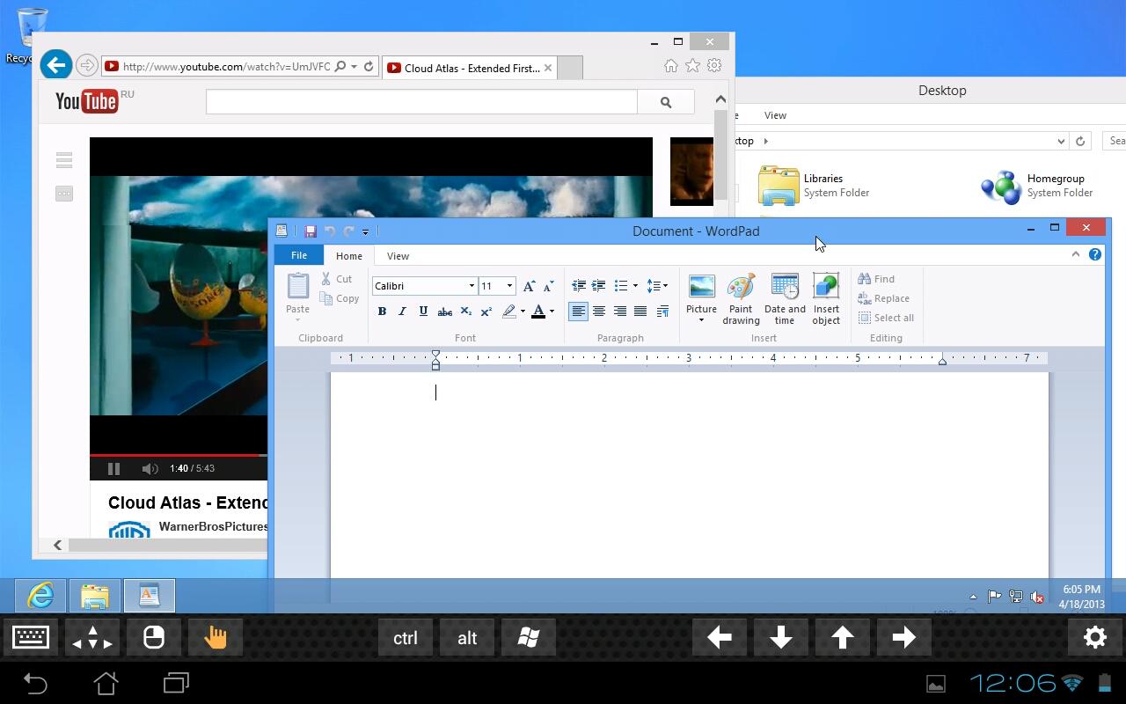
Task: Open Internet Explorer from the taskbar
Action: [x=40, y=596]
